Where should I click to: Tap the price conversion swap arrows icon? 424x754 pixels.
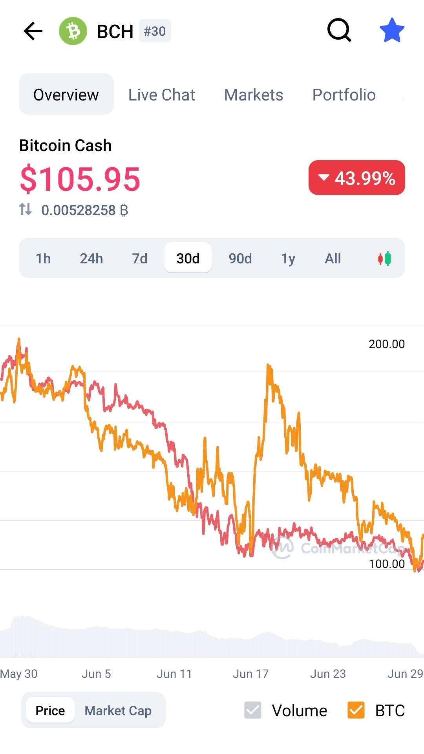pyautogui.click(x=26, y=209)
